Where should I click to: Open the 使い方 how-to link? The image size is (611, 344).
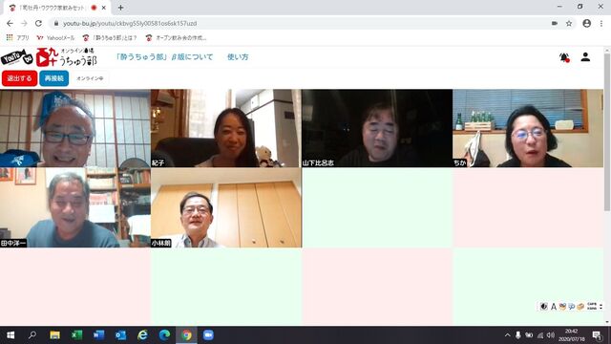click(x=238, y=57)
